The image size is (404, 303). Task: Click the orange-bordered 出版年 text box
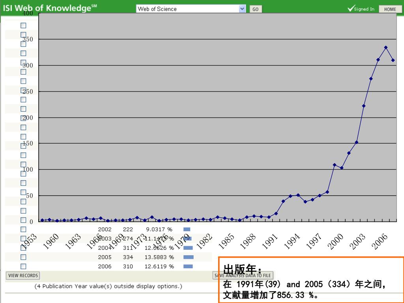[x=311, y=280]
